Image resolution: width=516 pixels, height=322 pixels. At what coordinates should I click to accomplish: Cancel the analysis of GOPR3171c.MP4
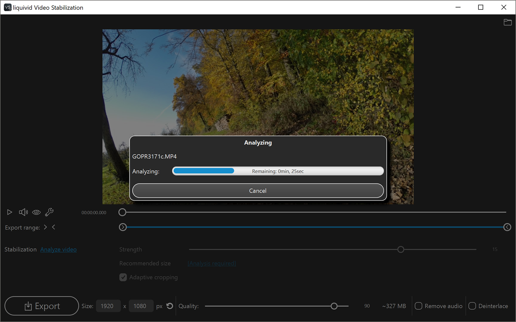pos(258,191)
